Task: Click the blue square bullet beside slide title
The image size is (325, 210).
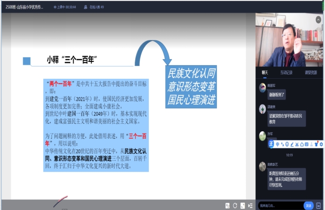Action: (26, 61)
